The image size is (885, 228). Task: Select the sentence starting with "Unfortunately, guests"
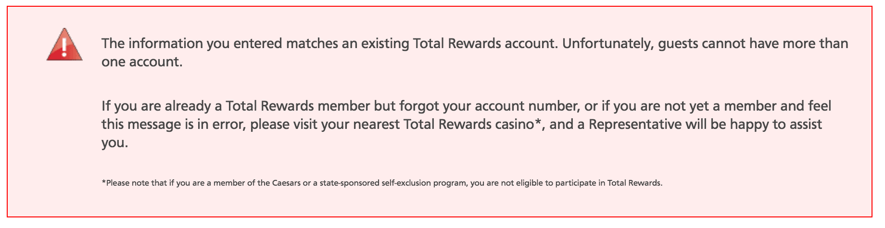coord(705,44)
